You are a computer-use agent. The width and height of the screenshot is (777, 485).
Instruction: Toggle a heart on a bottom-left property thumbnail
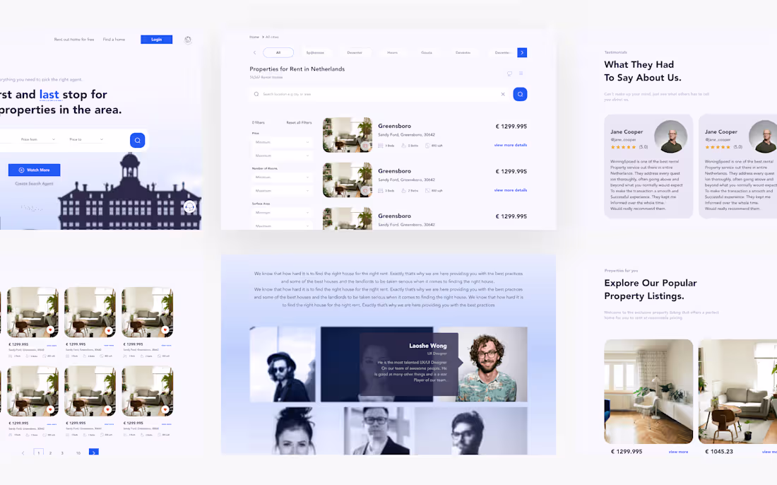(50, 329)
